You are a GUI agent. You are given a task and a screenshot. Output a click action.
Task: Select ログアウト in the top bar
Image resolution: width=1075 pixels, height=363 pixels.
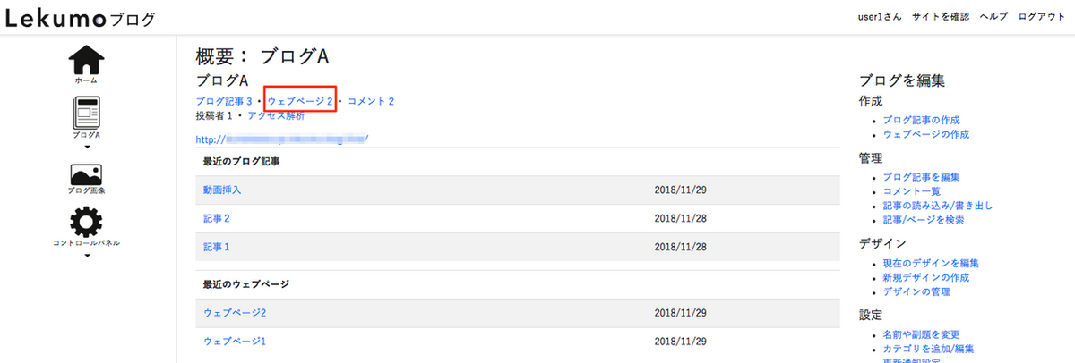tap(1041, 17)
